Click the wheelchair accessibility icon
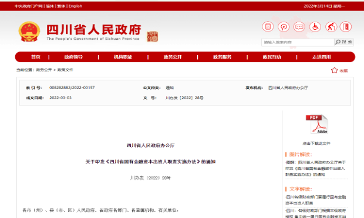This screenshot has height=218, width=364. [x=315, y=26]
